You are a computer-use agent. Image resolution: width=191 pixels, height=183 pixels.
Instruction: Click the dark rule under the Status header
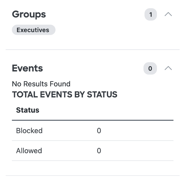click(92, 120)
